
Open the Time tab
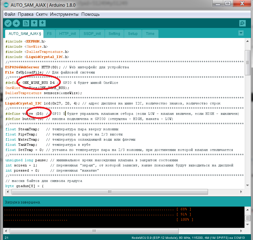click(150, 34)
